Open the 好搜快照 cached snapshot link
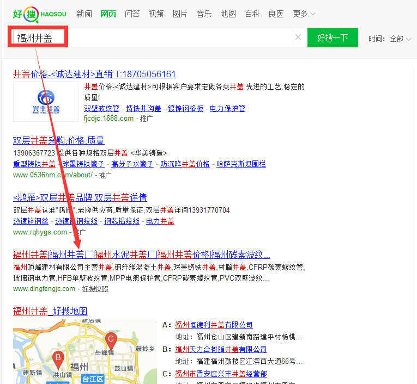 (x=95, y=289)
